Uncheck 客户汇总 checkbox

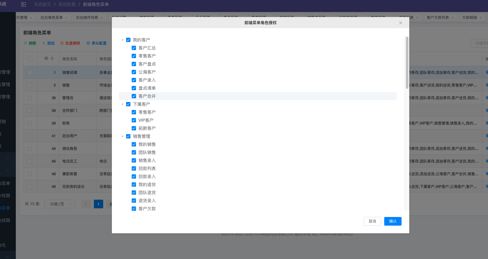(x=134, y=48)
